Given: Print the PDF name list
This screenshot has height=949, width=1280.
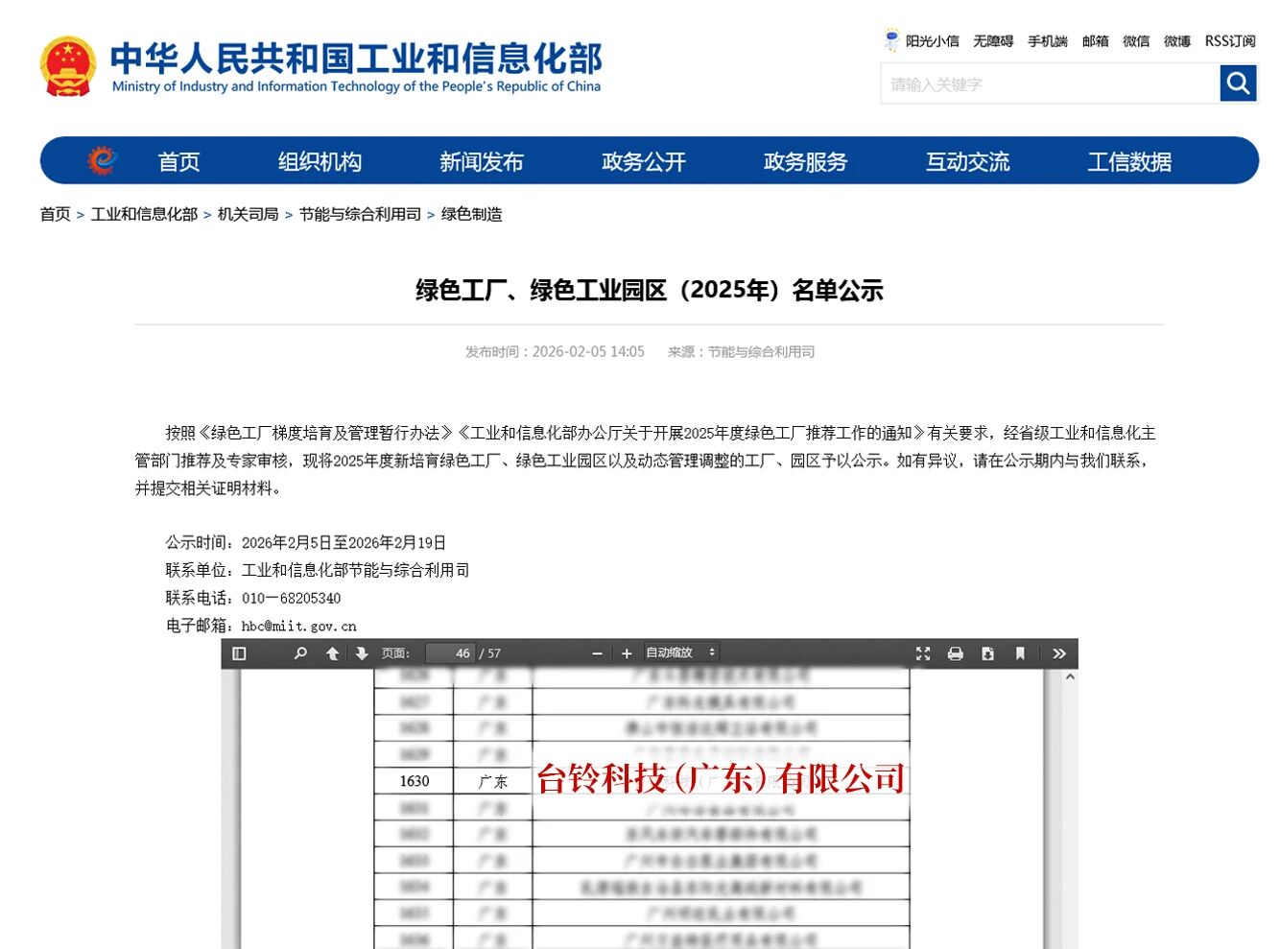Looking at the screenshot, I should pos(955,652).
